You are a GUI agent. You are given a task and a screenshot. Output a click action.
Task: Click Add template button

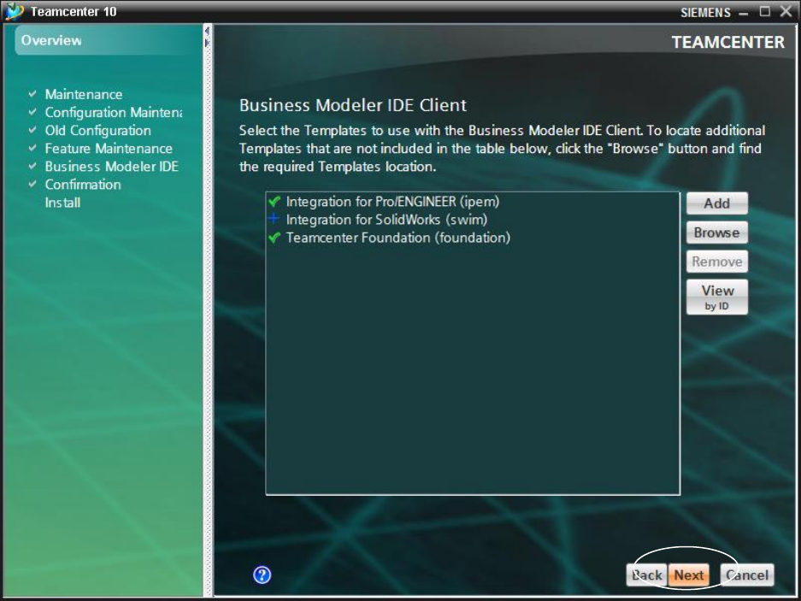pos(716,203)
